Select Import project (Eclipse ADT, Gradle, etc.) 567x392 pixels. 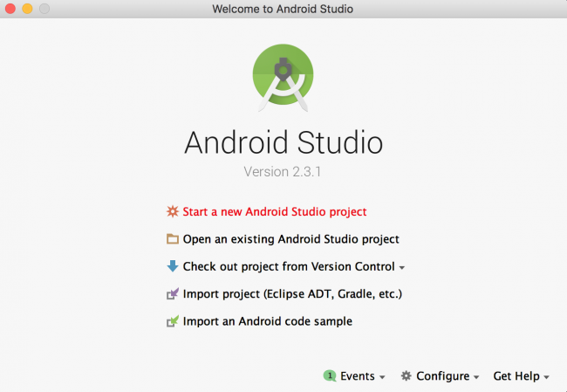coord(292,293)
